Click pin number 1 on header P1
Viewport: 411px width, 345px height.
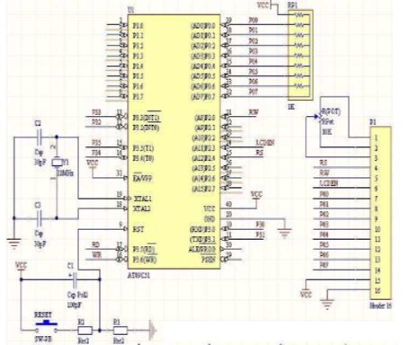pos(376,138)
